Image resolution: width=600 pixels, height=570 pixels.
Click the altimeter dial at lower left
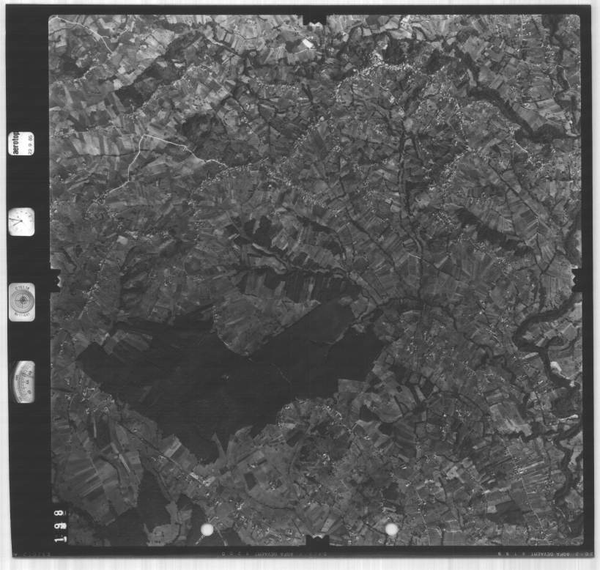(23, 381)
